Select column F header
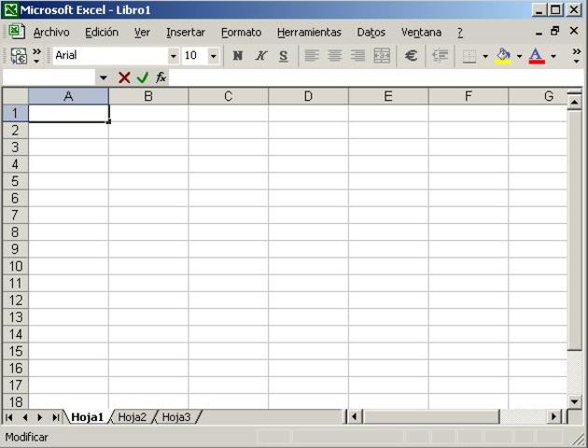 (469, 96)
